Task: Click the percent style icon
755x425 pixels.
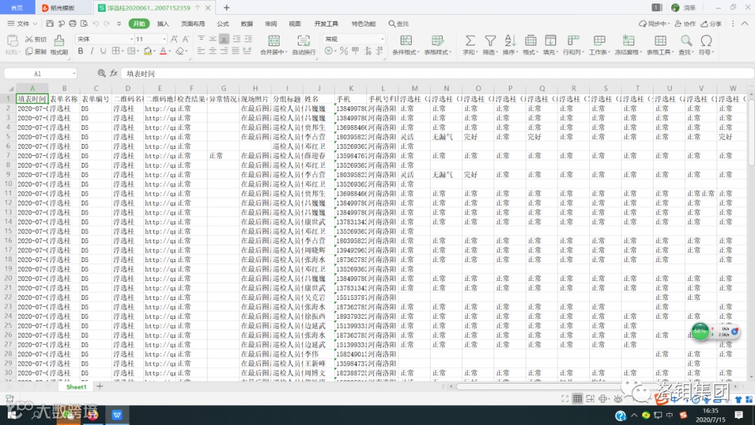Action: pyautogui.click(x=344, y=51)
